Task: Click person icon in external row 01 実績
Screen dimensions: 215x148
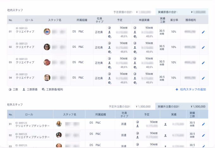Action: pos(165,124)
